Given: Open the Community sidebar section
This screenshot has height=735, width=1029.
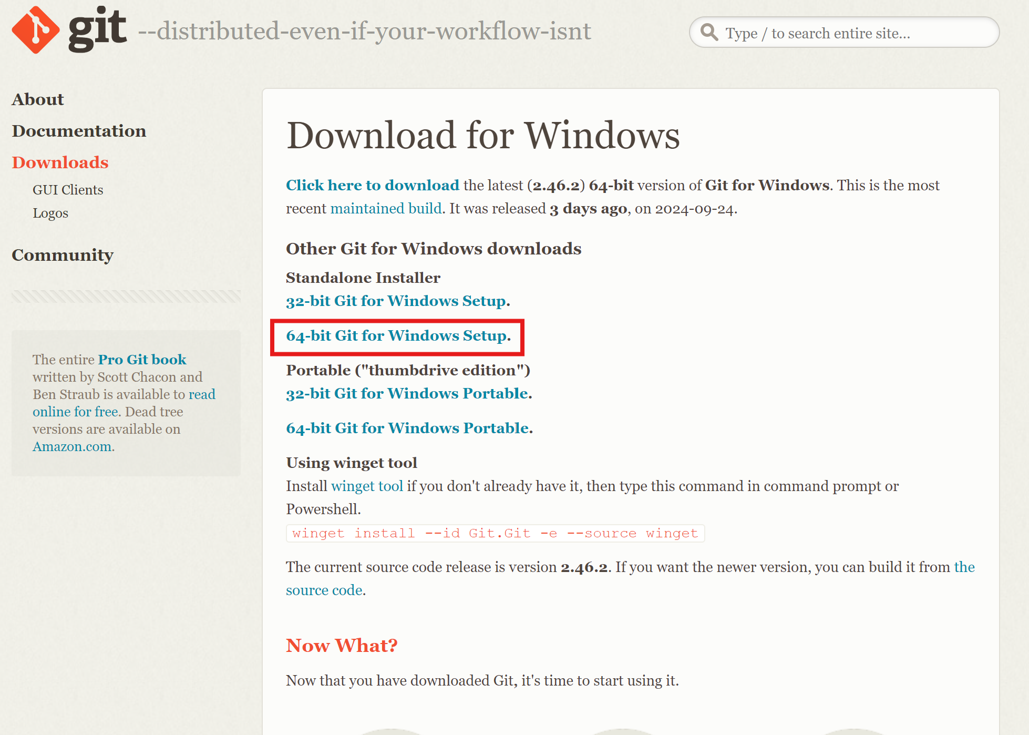Looking at the screenshot, I should click(x=63, y=255).
